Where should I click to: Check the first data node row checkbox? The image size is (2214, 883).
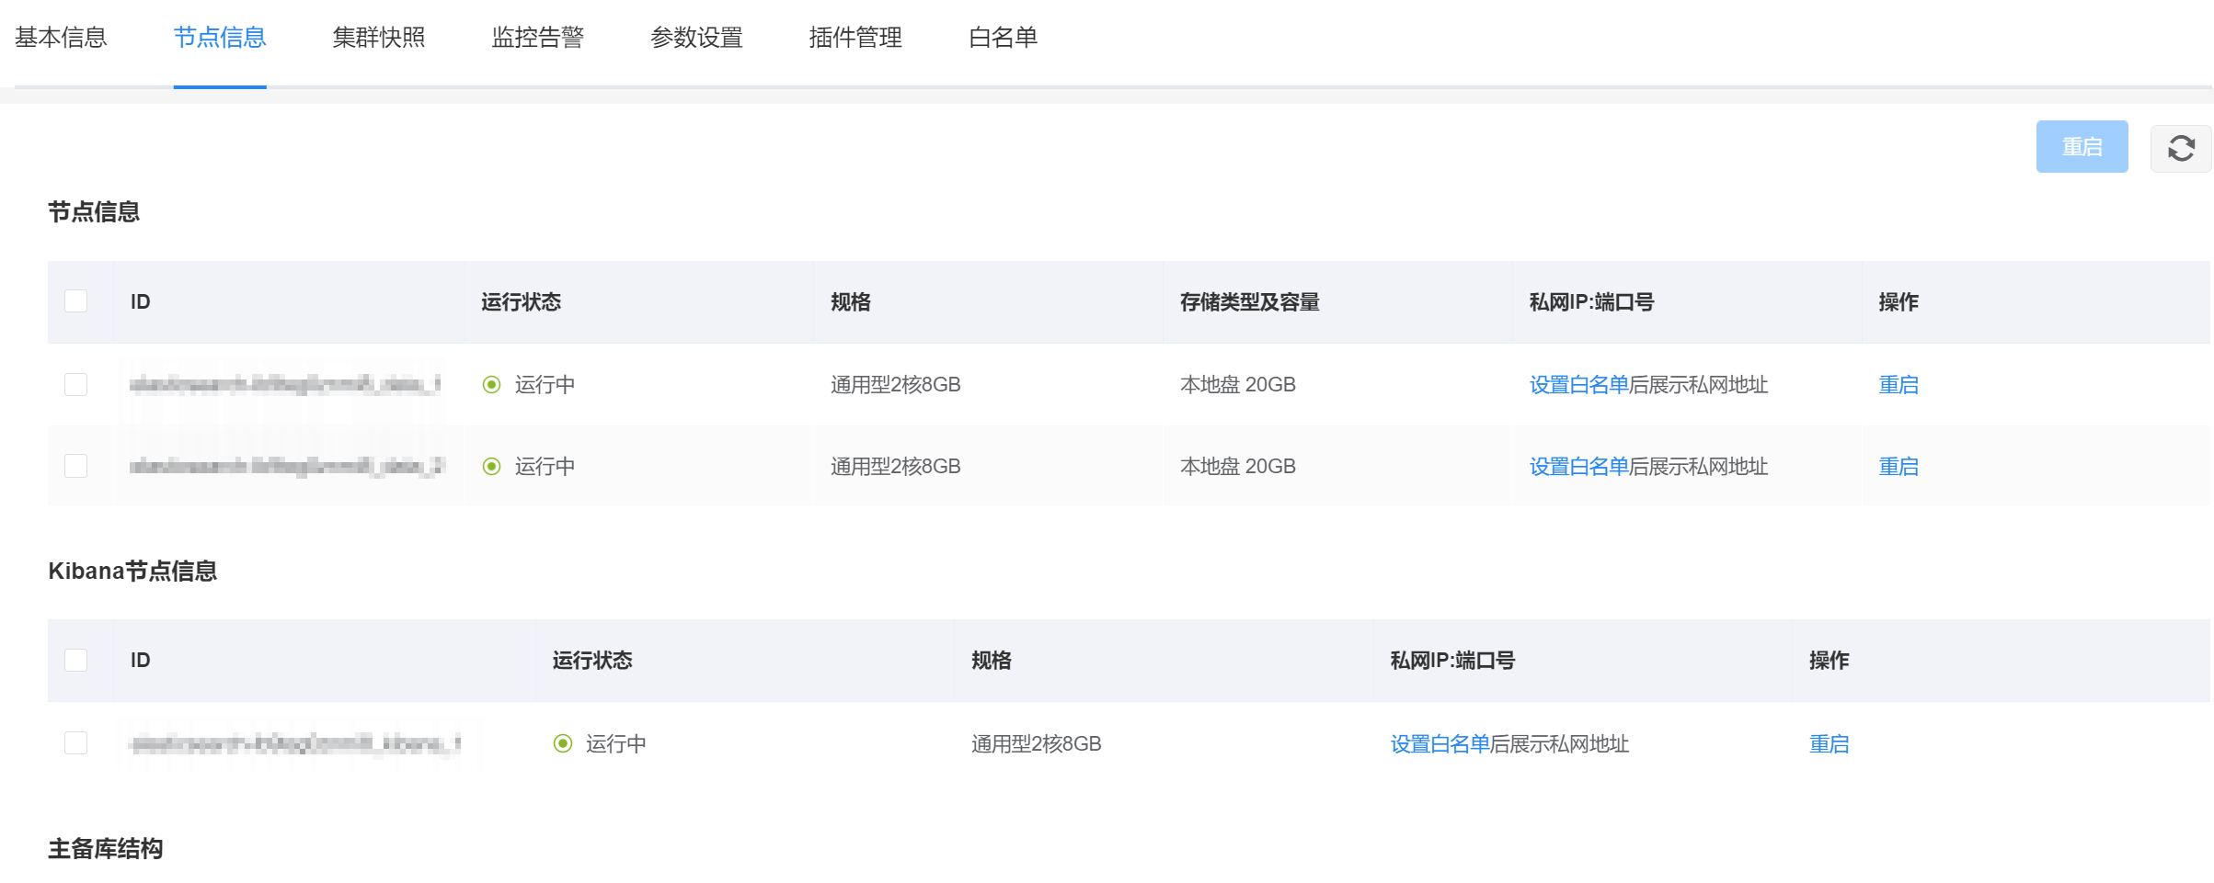tap(76, 384)
